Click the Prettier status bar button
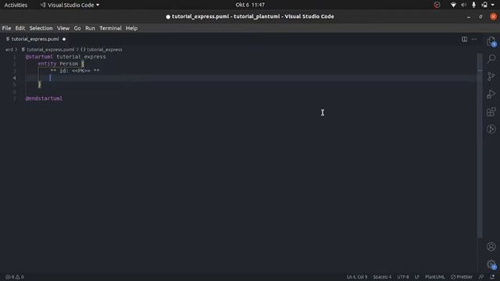Screen dimensions: 500x281 pos(462,277)
